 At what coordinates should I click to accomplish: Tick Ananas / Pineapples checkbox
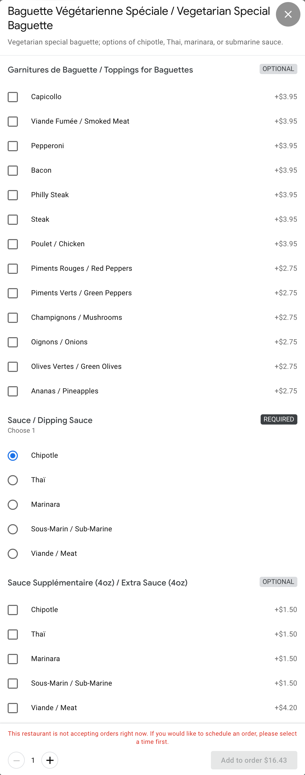coord(12,391)
